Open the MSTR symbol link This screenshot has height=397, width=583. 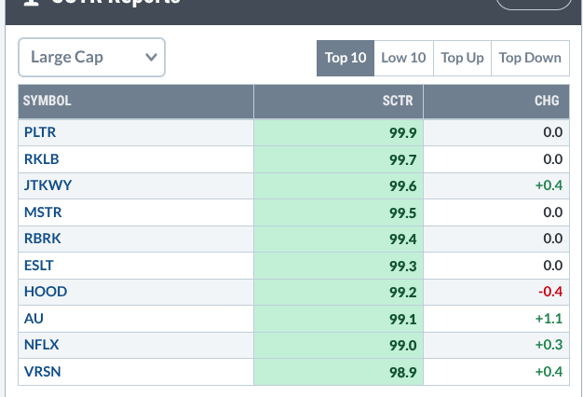point(43,212)
